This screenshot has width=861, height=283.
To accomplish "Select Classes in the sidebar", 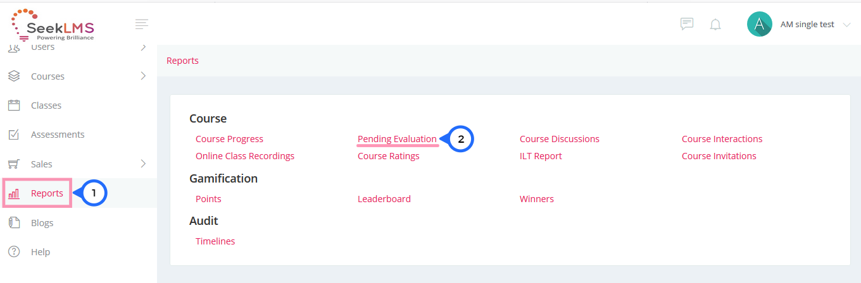I will 46,105.
